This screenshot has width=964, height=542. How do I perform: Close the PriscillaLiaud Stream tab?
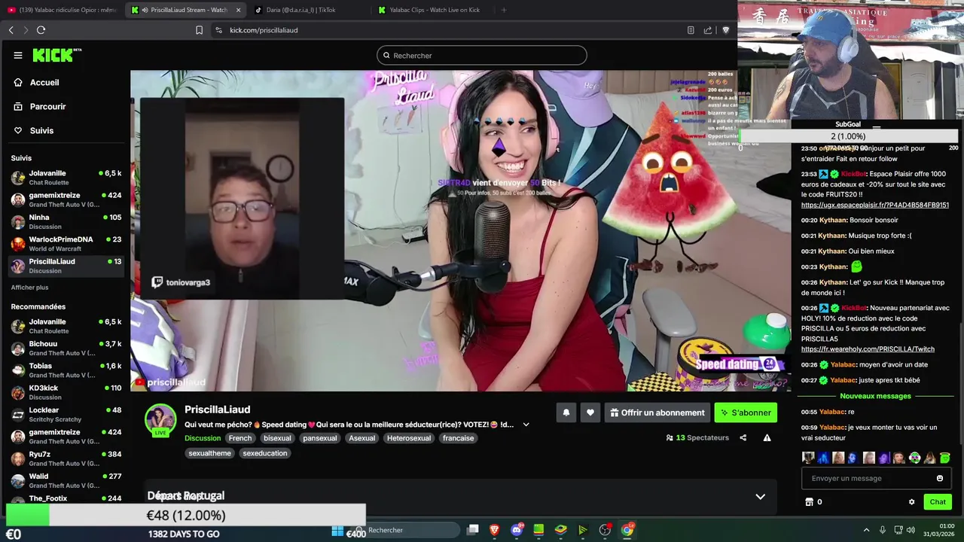pos(239,10)
